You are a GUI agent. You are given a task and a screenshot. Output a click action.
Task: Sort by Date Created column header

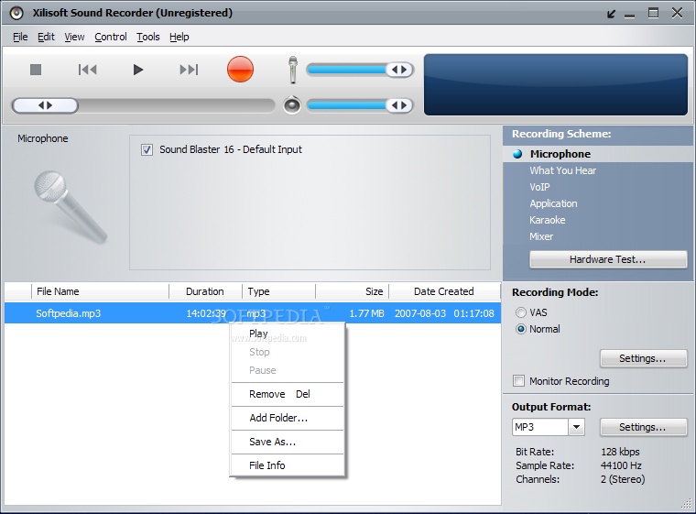tap(444, 291)
